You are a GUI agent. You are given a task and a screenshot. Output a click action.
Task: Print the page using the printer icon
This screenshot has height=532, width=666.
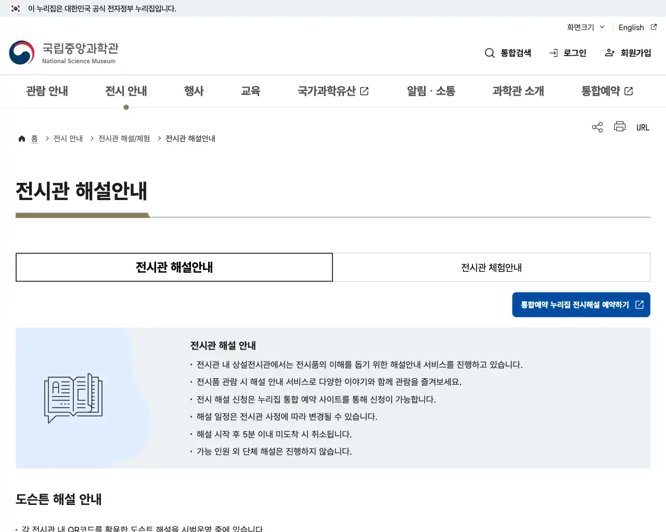pos(619,127)
